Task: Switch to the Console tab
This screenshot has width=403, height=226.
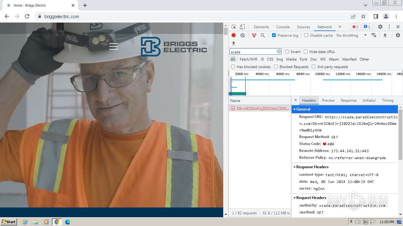Action: pyautogui.click(x=283, y=27)
